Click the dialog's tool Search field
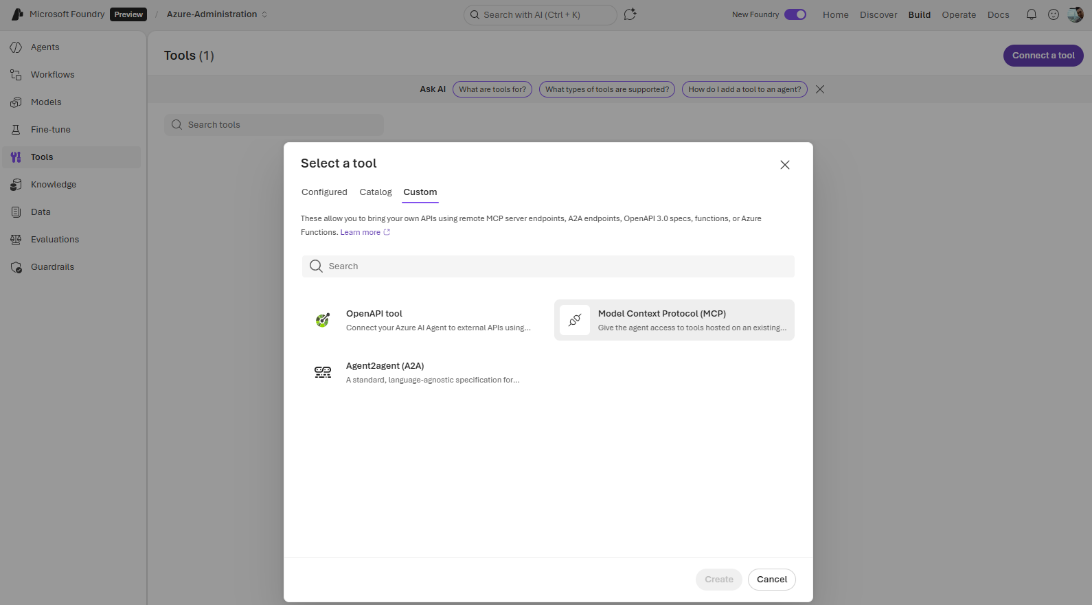1092x605 pixels. pyautogui.click(x=548, y=266)
